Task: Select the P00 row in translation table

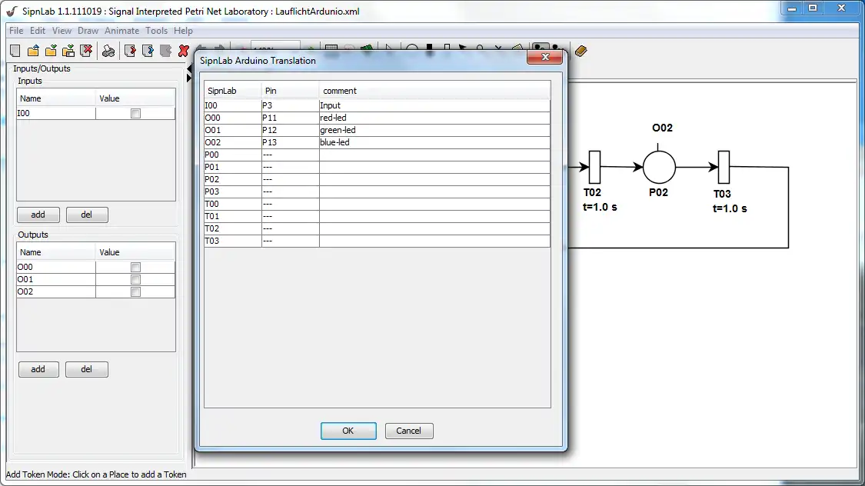Action: click(378, 155)
